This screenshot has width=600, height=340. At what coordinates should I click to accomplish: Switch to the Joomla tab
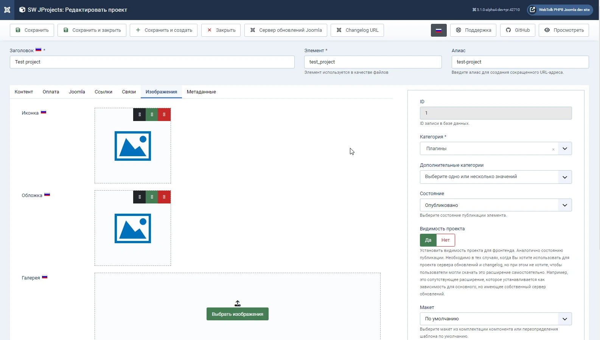click(x=77, y=92)
